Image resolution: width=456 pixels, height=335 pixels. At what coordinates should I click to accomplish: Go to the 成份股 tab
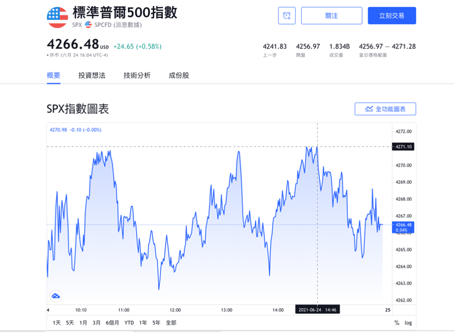(x=179, y=76)
